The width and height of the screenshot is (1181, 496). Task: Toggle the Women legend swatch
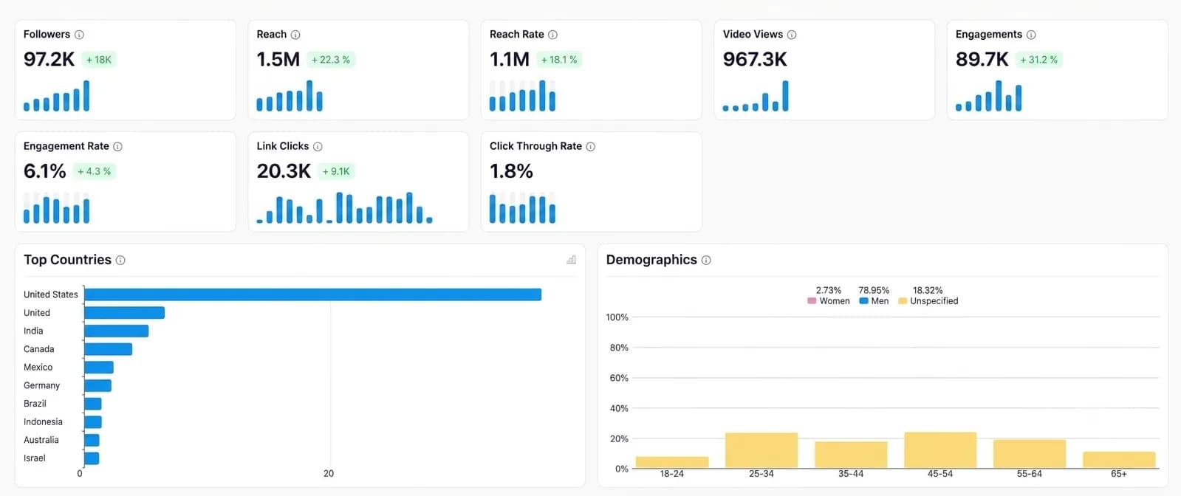coord(812,301)
